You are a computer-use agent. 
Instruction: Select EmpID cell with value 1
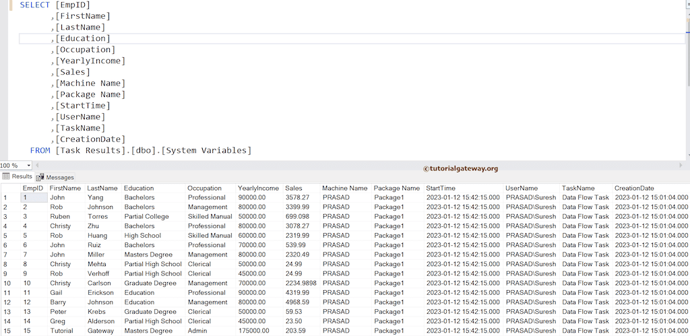coord(34,197)
